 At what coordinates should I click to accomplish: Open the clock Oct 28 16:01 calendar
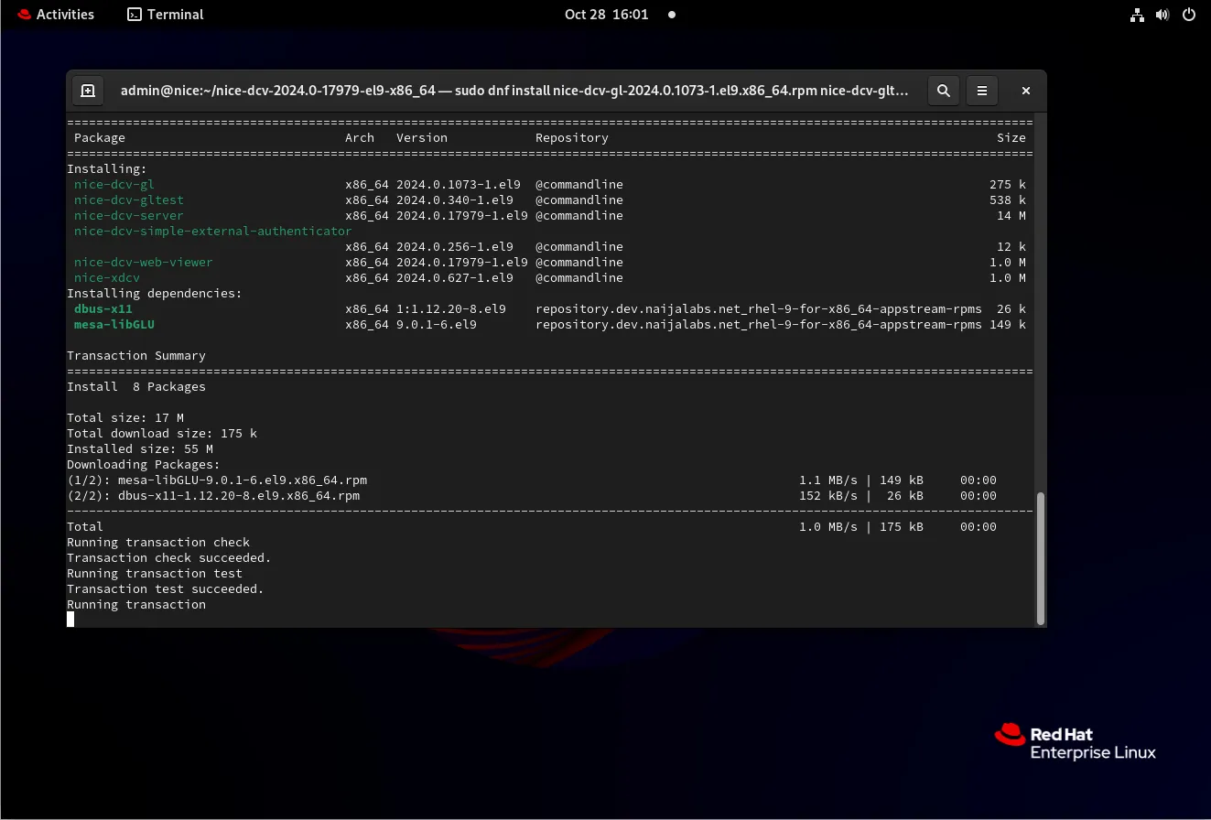click(606, 15)
